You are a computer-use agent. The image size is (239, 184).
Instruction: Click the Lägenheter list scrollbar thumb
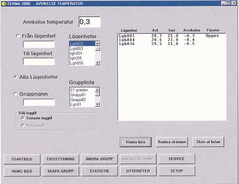pos(97,49)
